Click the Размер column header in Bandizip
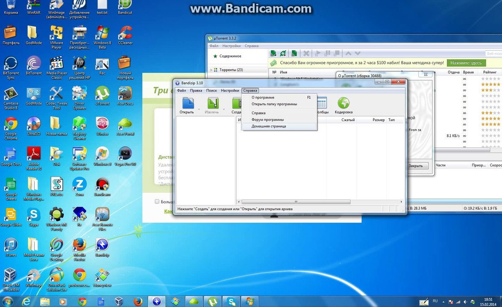The image size is (502, 307). pyautogui.click(x=379, y=120)
